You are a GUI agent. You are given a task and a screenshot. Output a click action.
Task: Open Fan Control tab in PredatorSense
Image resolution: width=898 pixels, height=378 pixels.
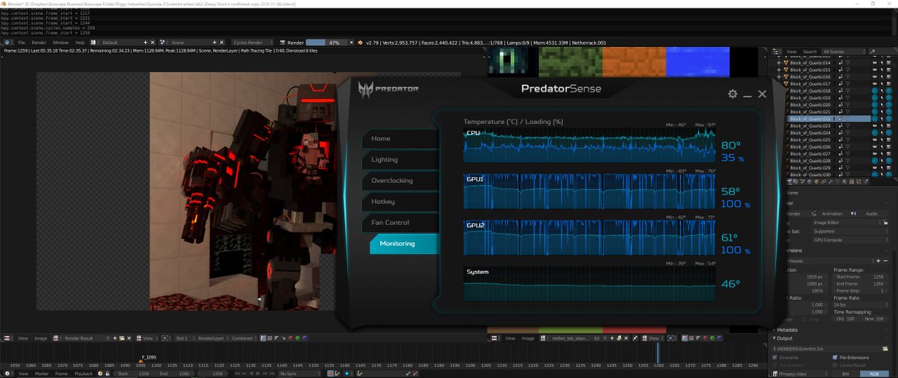pyautogui.click(x=400, y=223)
